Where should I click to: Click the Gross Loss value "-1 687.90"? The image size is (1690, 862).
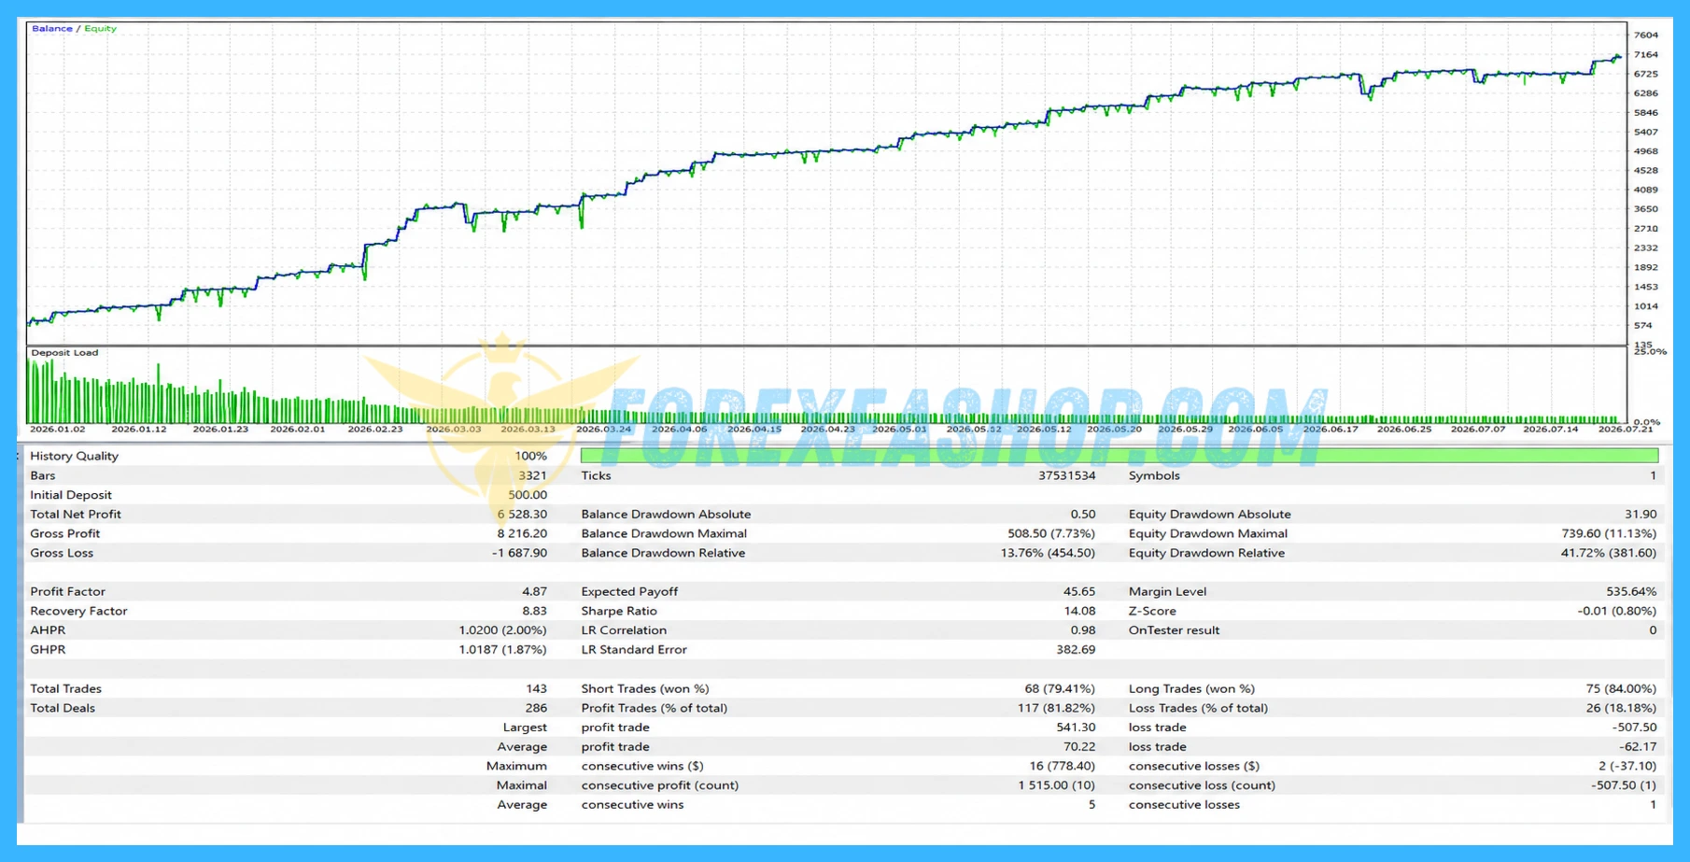[x=519, y=553]
